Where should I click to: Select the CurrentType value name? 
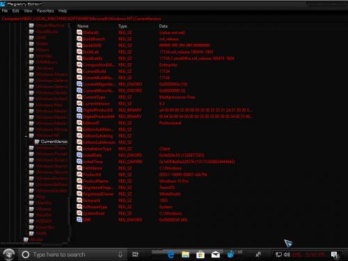click(94, 97)
